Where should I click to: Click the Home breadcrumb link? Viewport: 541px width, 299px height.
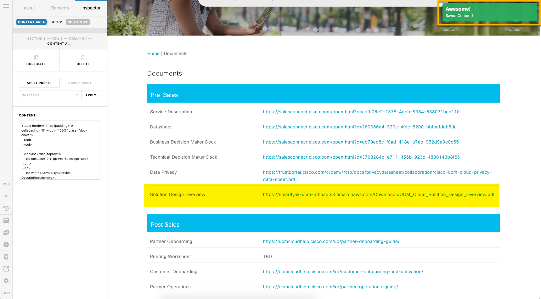point(153,54)
